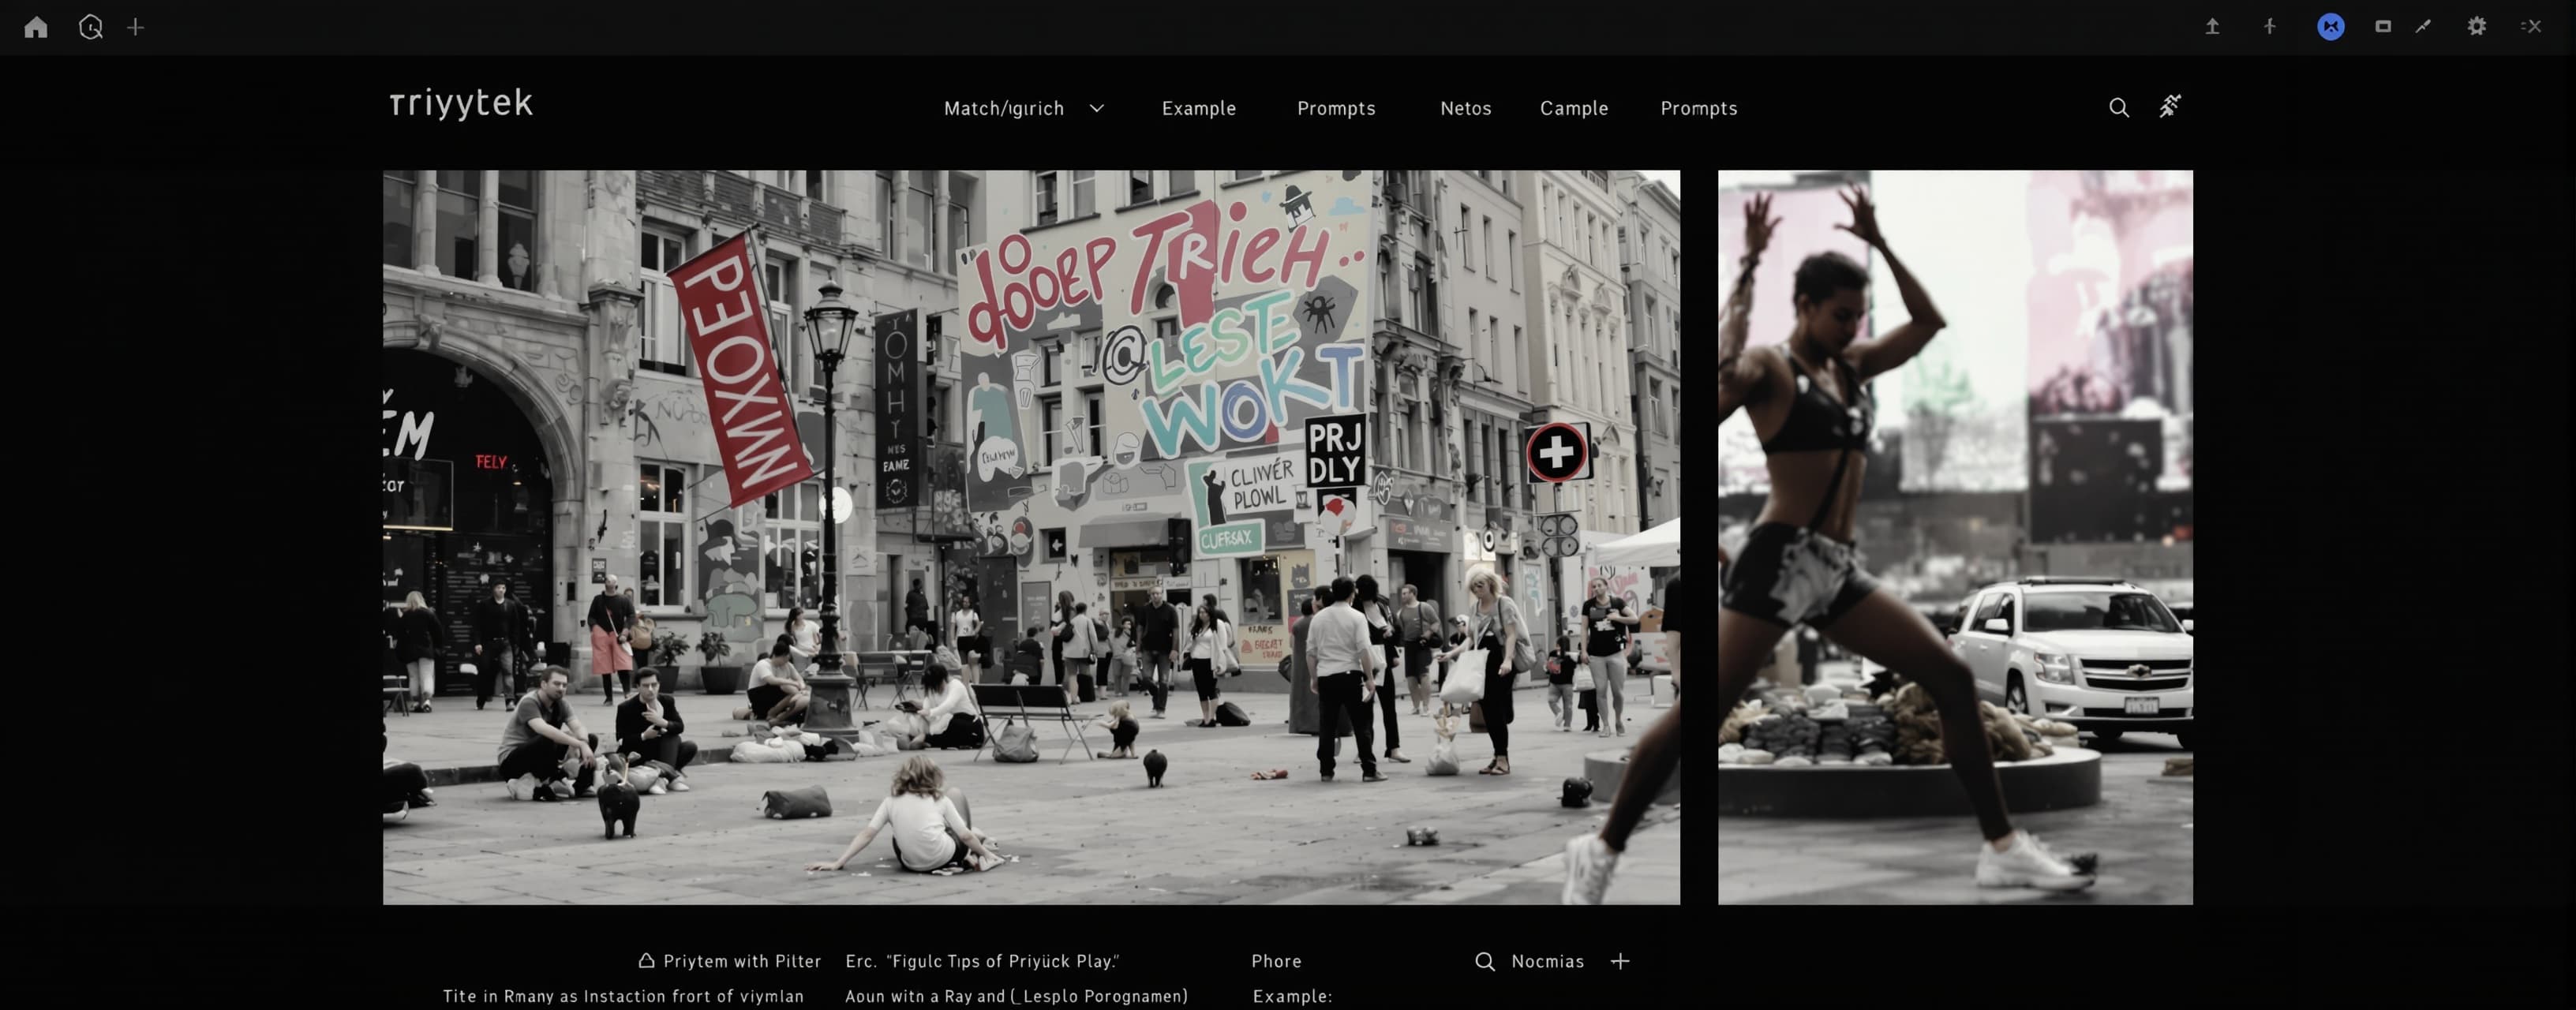Open the history clock icon
This screenshot has width=2576, height=1010.
pos(91,27)
